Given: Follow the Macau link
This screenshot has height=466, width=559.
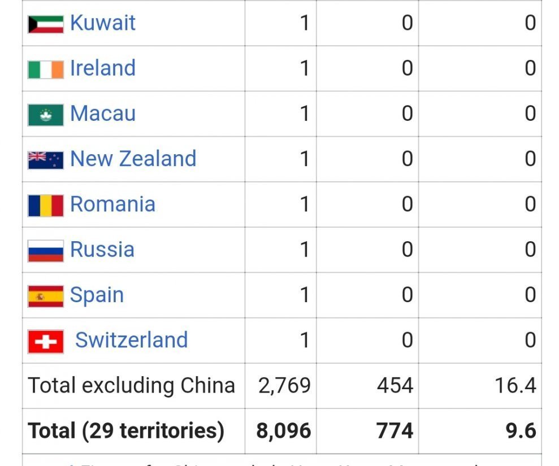Looking at the screenshot, I should pyautogui.click(x=103, y=114).
